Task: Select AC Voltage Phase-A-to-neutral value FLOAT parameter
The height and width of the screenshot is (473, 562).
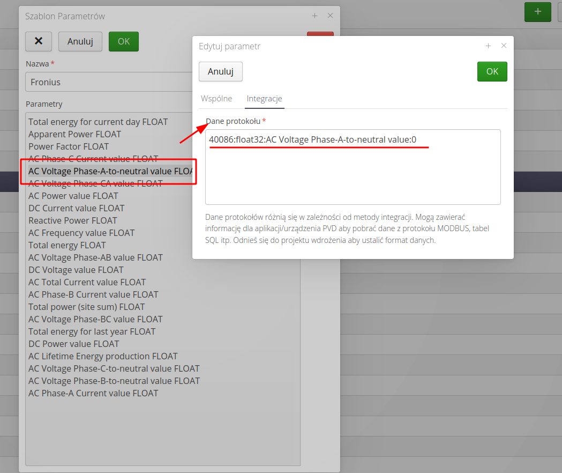Action: click(x=110, y=172)
